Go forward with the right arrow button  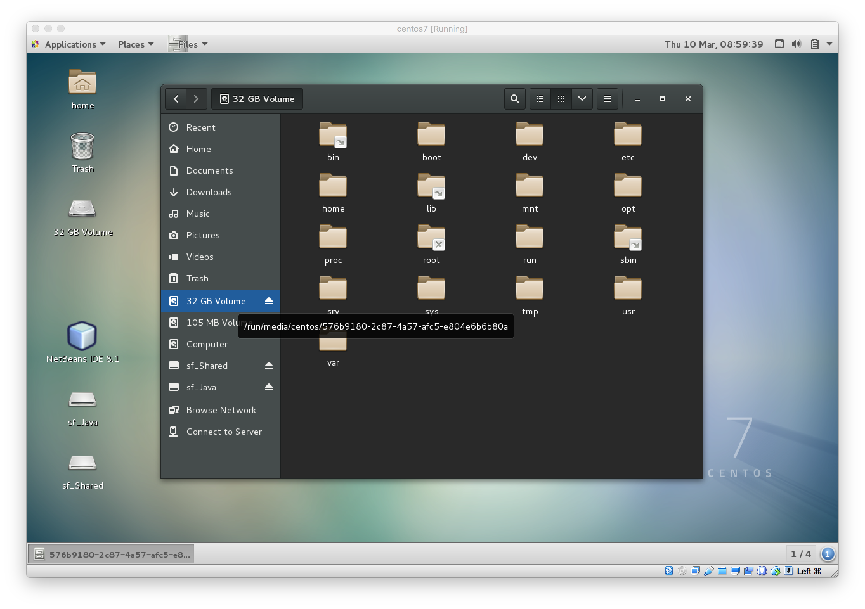point(196,99)
